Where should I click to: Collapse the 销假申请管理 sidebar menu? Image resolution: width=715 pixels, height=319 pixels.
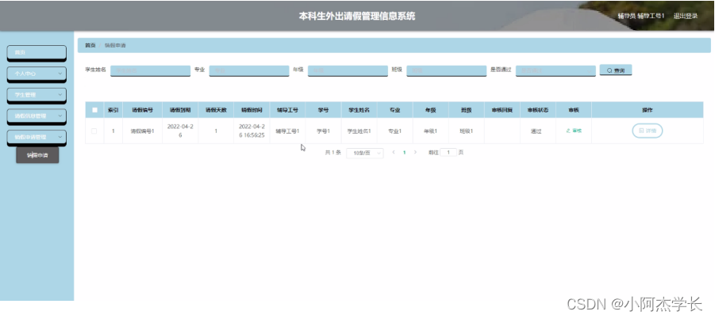coord(37,138)
